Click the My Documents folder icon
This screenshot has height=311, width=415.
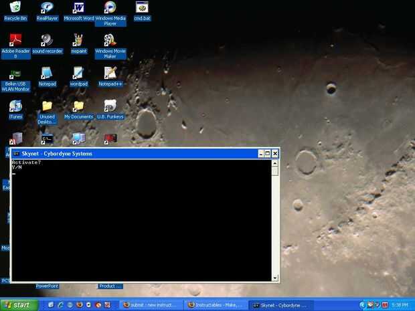[x=78, y=110]
